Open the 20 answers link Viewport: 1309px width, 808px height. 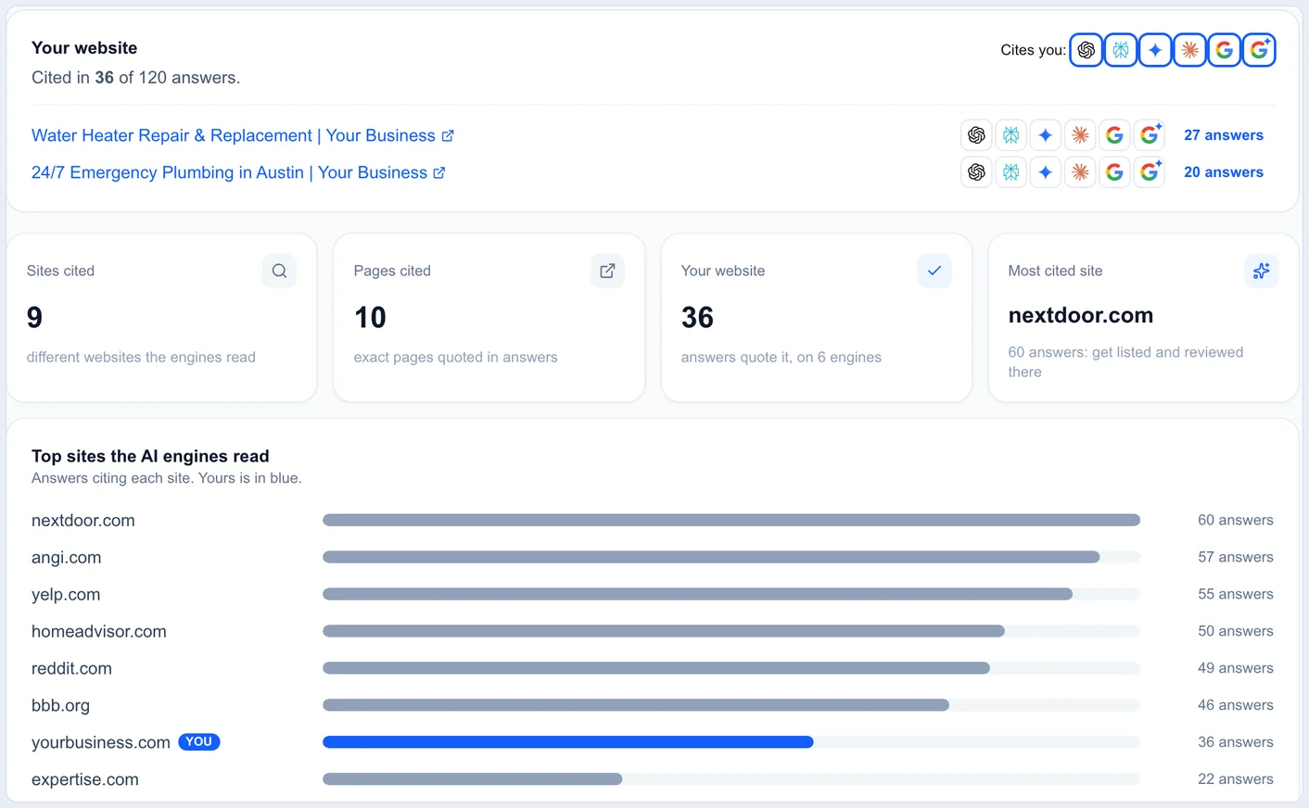pyautogui.click(x=1224, y=172)
